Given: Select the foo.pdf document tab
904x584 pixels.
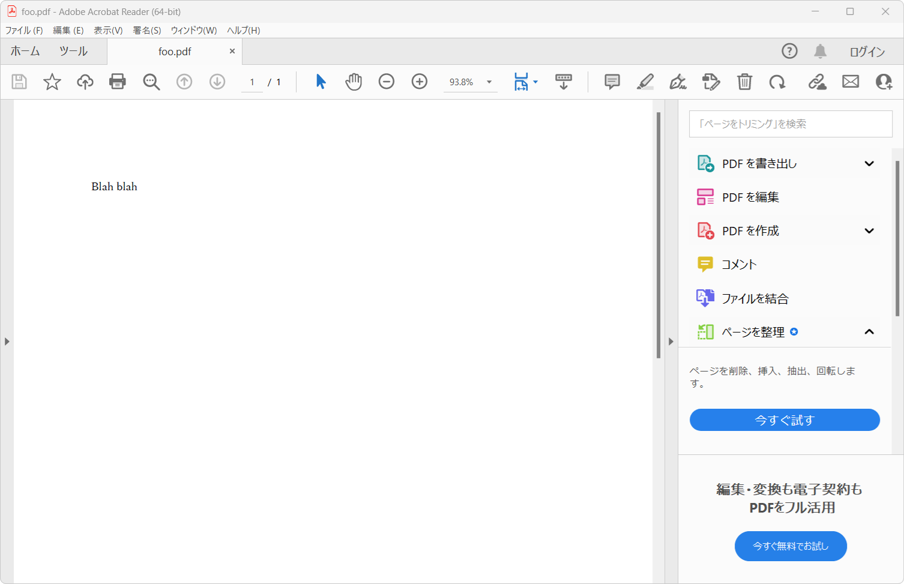Looking at the screenshot, I should click(x=175, y=52).
